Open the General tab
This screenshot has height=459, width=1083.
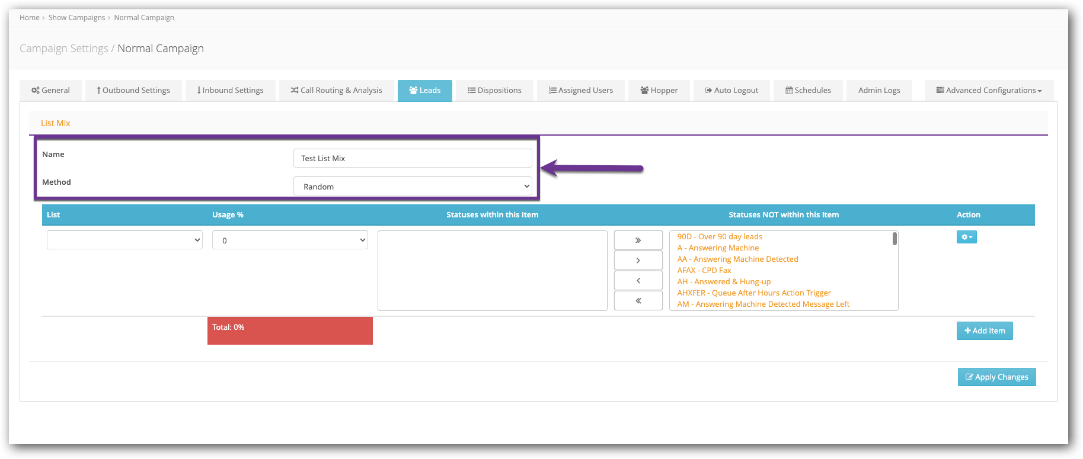(x=50, y=91)
